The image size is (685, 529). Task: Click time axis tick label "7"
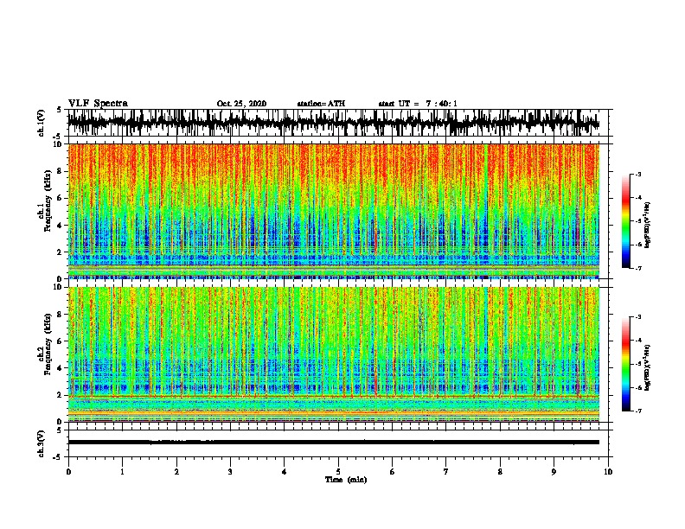[x=446, y=472]
